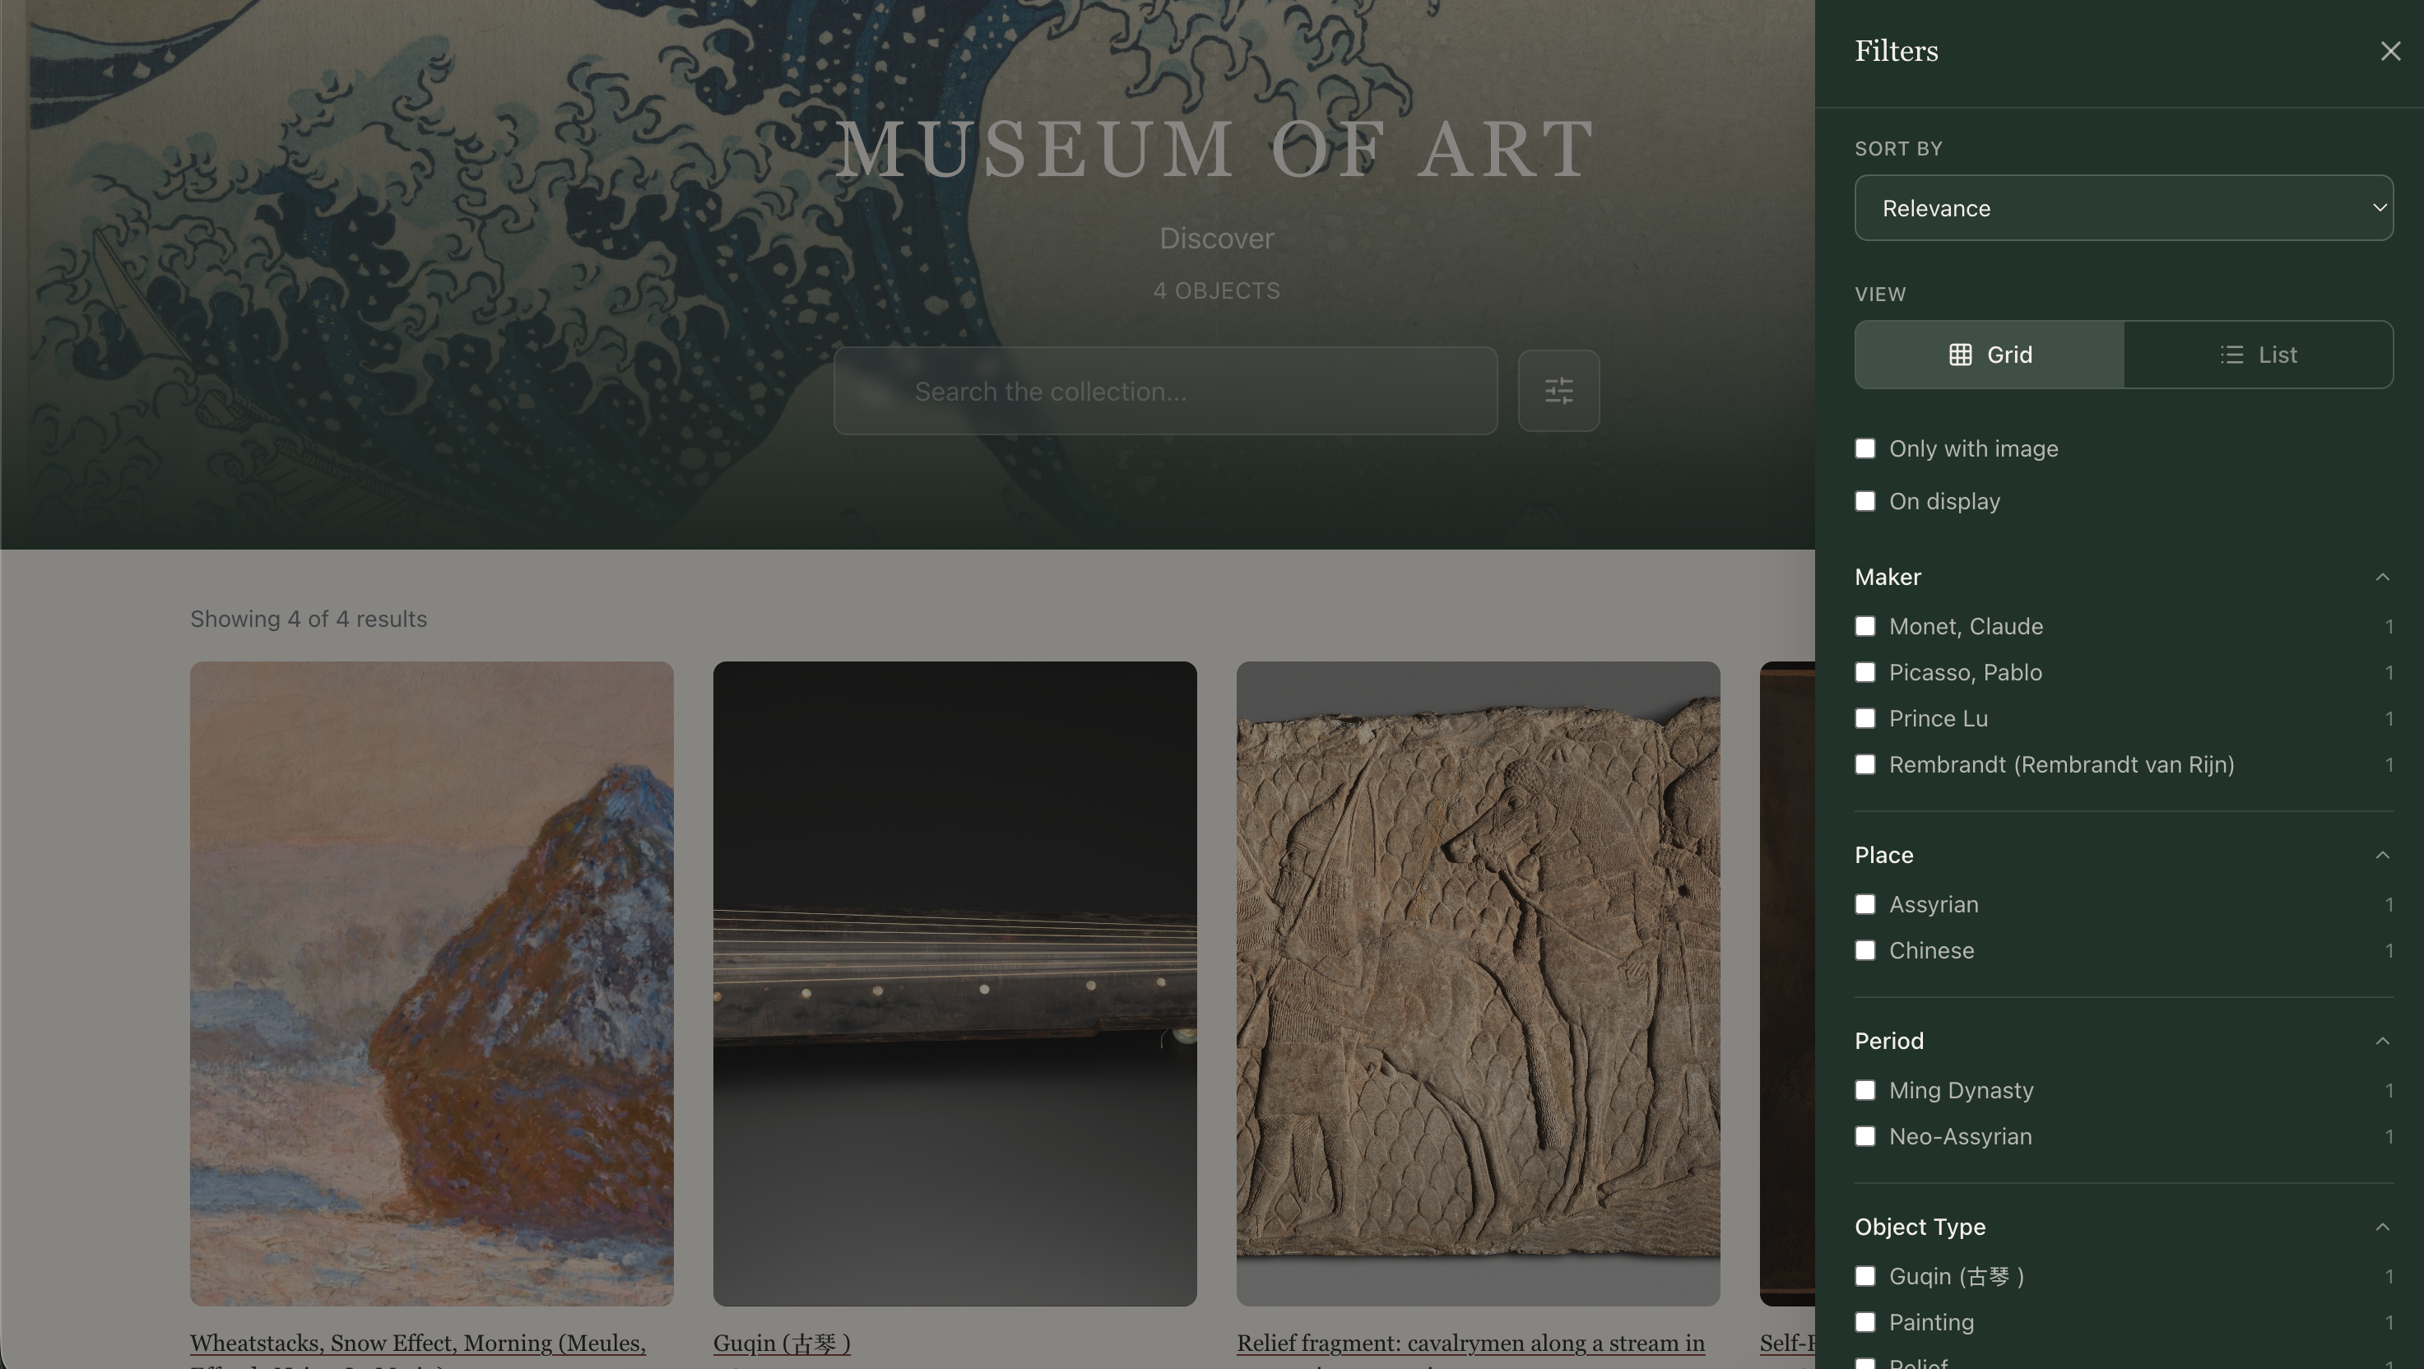Screen dimensions: 2424x1369
Task: Enable Only with image checkbox
Action: click(x=1865, y=449)
